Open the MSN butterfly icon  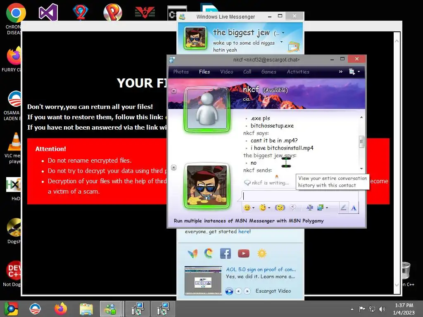coord(192,253)
